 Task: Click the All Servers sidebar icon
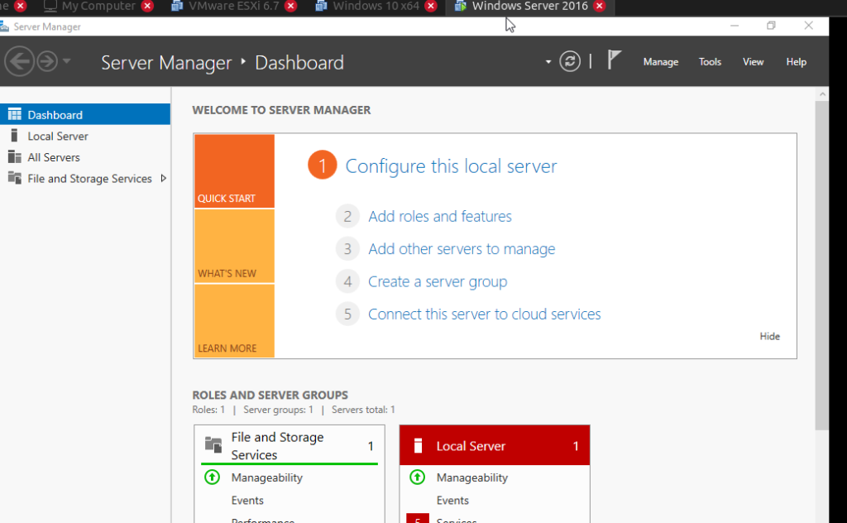click(15, 156)
